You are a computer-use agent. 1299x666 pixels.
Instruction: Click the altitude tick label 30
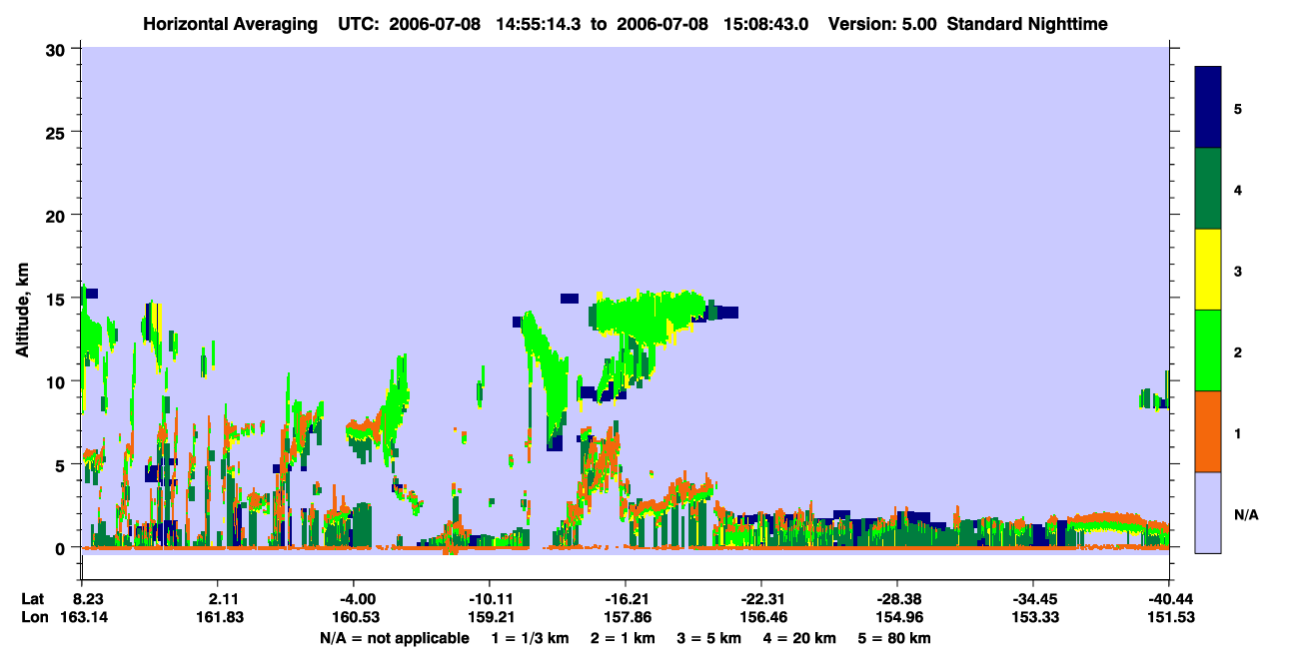point(57,49)
